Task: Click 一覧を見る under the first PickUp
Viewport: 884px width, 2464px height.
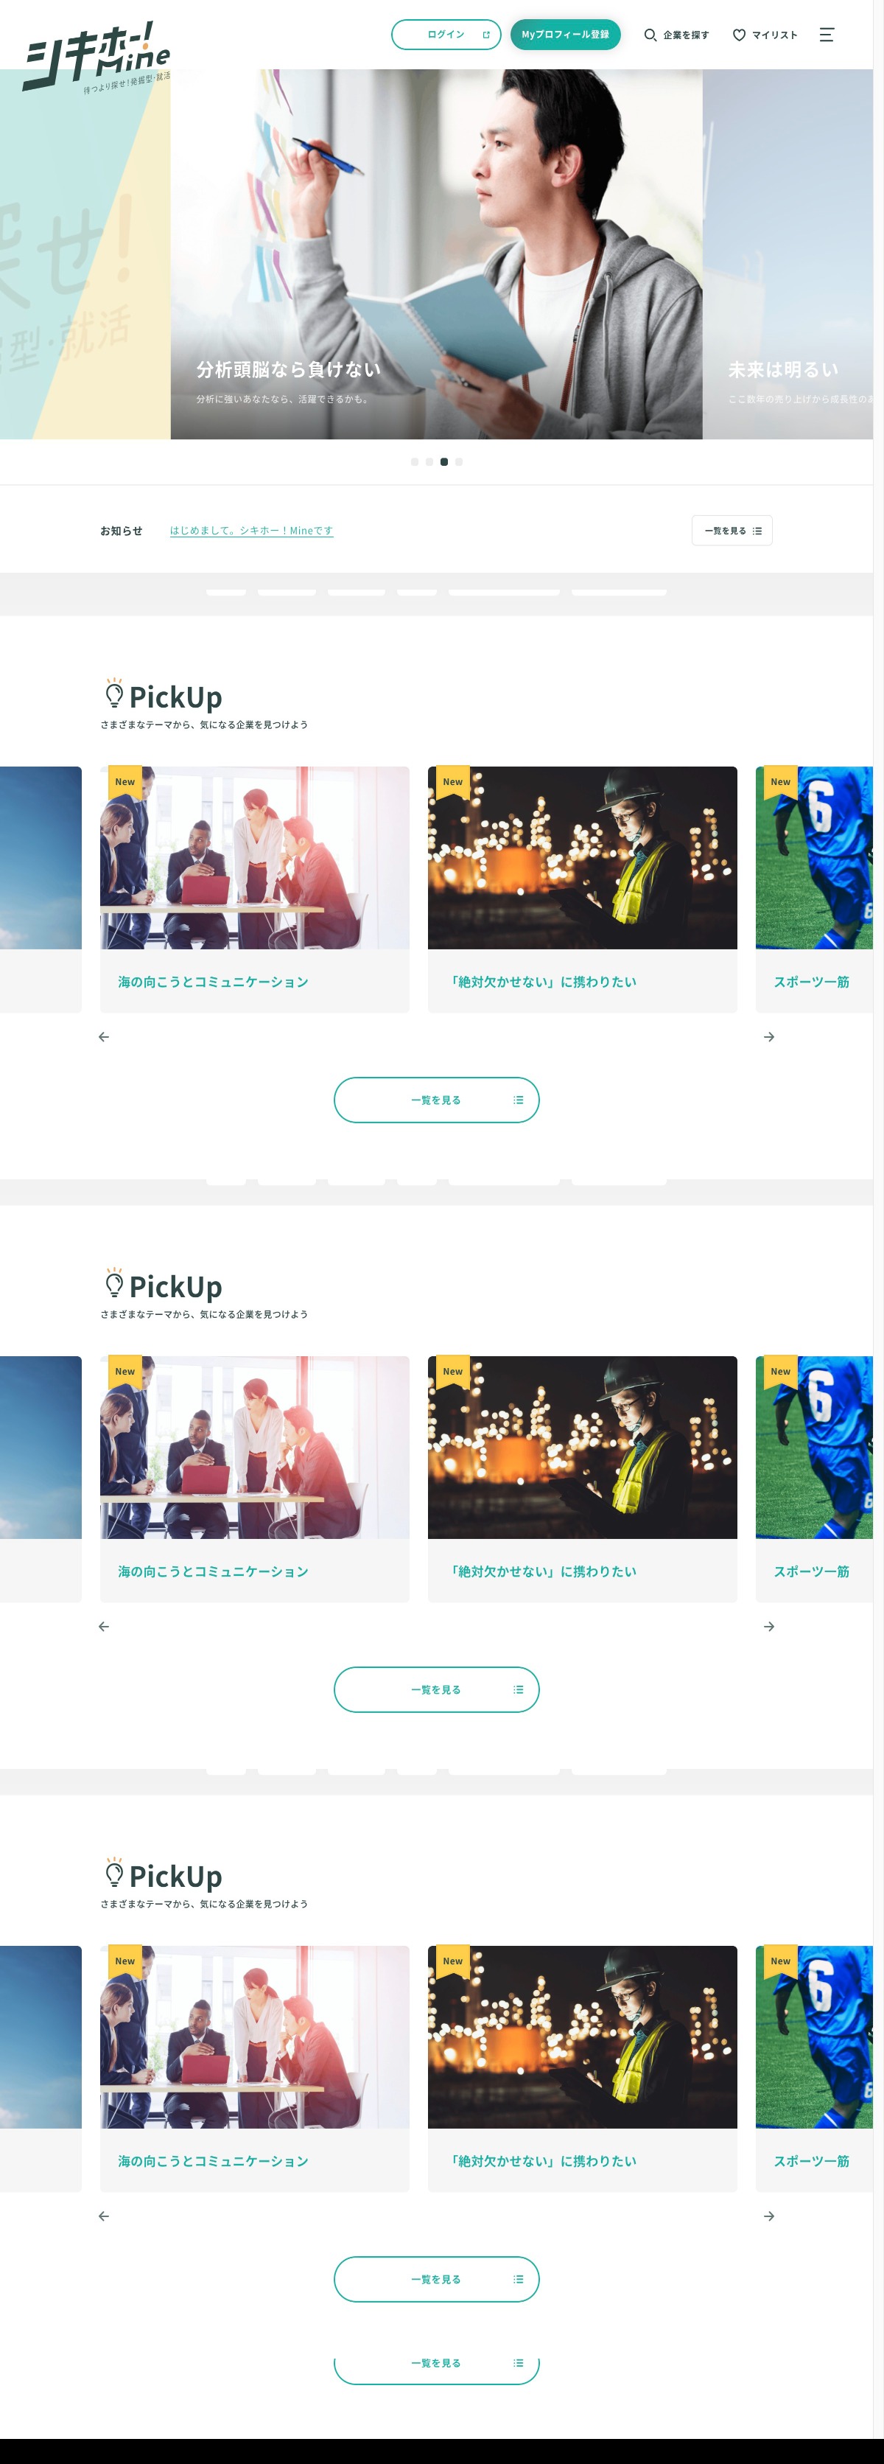Action: (x=437, y=1100)
